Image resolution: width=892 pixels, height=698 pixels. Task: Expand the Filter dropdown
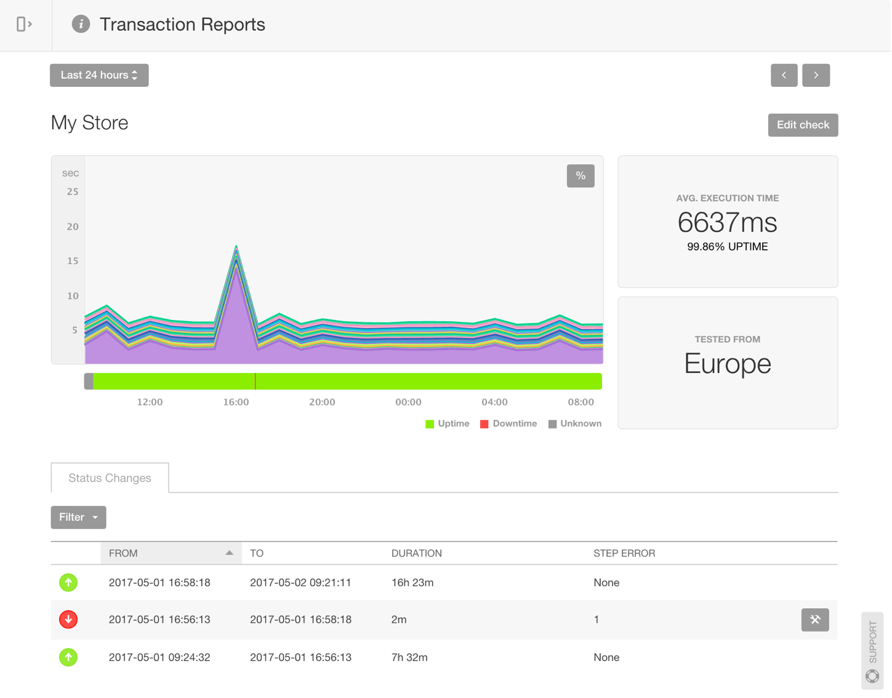point(78,518)
